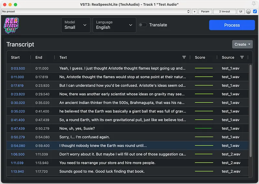This screenshot has width=259, height=184.
Task: Select the 'Sorry, I... I'm confused again.' text
Action: coord(84,137)
